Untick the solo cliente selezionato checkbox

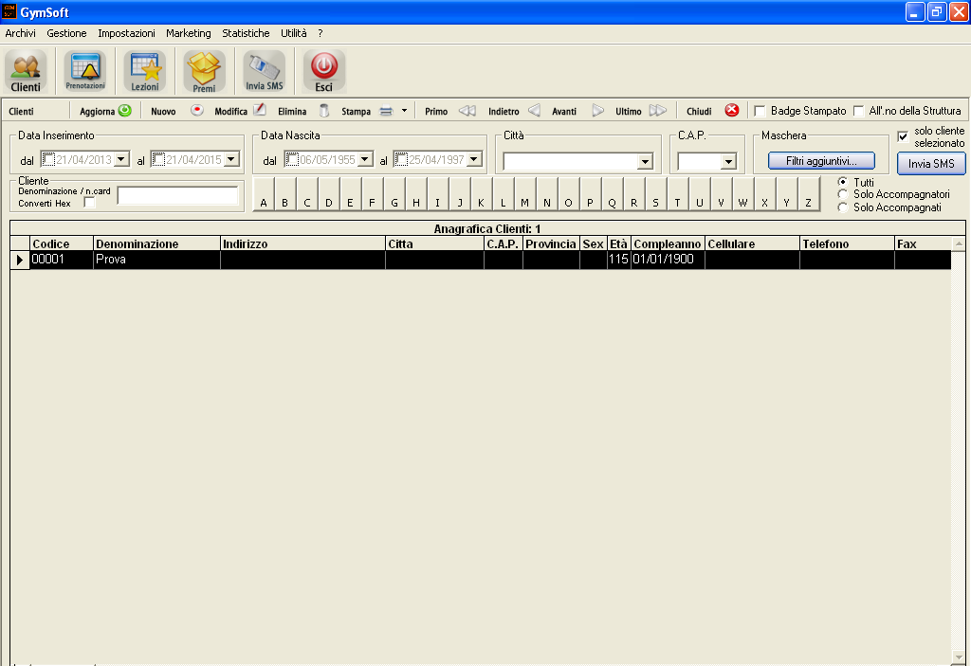[x=903, y=136]
